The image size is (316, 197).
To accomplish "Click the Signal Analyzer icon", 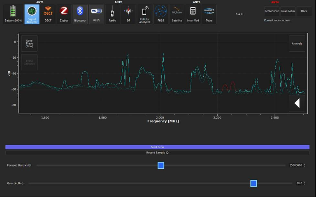I will pos(32,14).
